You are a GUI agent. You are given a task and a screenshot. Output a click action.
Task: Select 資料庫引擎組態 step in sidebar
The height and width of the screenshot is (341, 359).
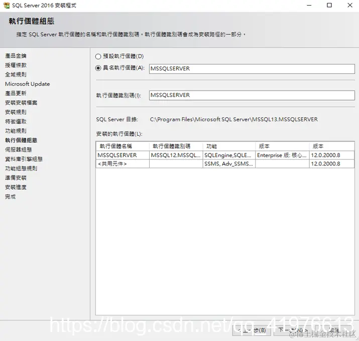(x=24, y=159)
